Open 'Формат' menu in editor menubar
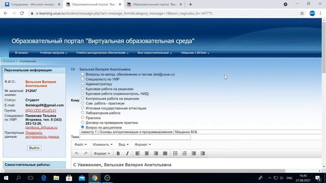326x183 pixels. coord(143,144)
